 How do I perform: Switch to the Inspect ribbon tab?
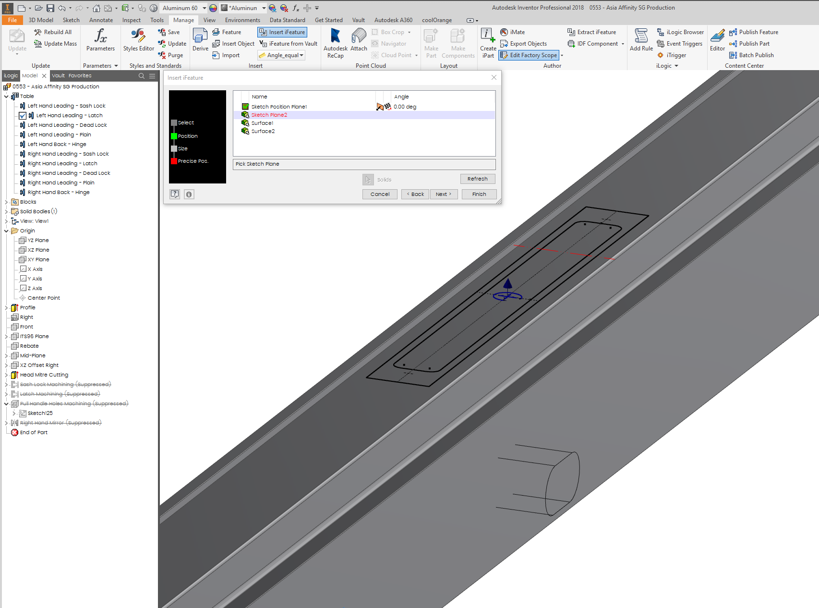pyautogui.click(x=131, y=20)
